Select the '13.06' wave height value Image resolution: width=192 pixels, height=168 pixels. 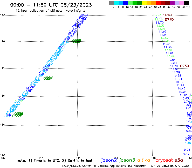(171, 57)
